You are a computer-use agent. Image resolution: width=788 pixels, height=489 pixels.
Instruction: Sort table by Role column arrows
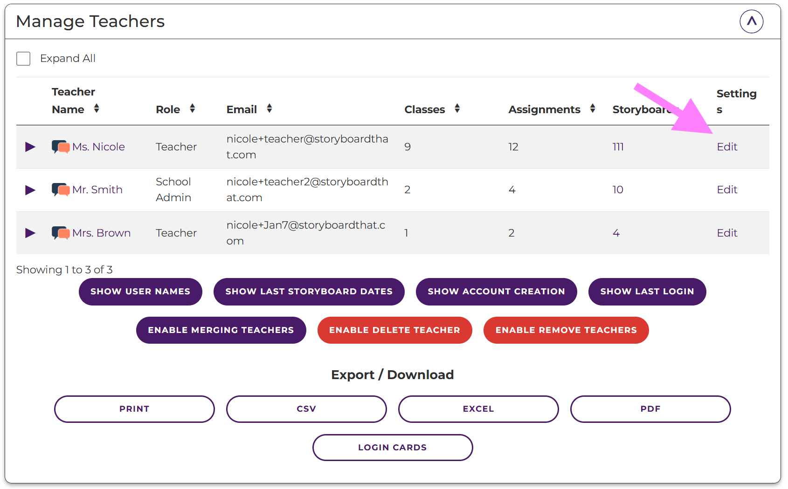[192, 109]
